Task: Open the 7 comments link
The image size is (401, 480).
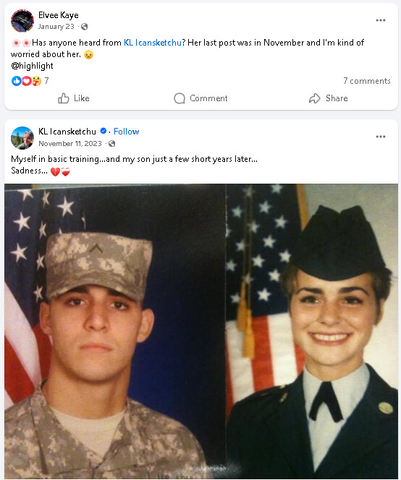Action: click(367, 81)
